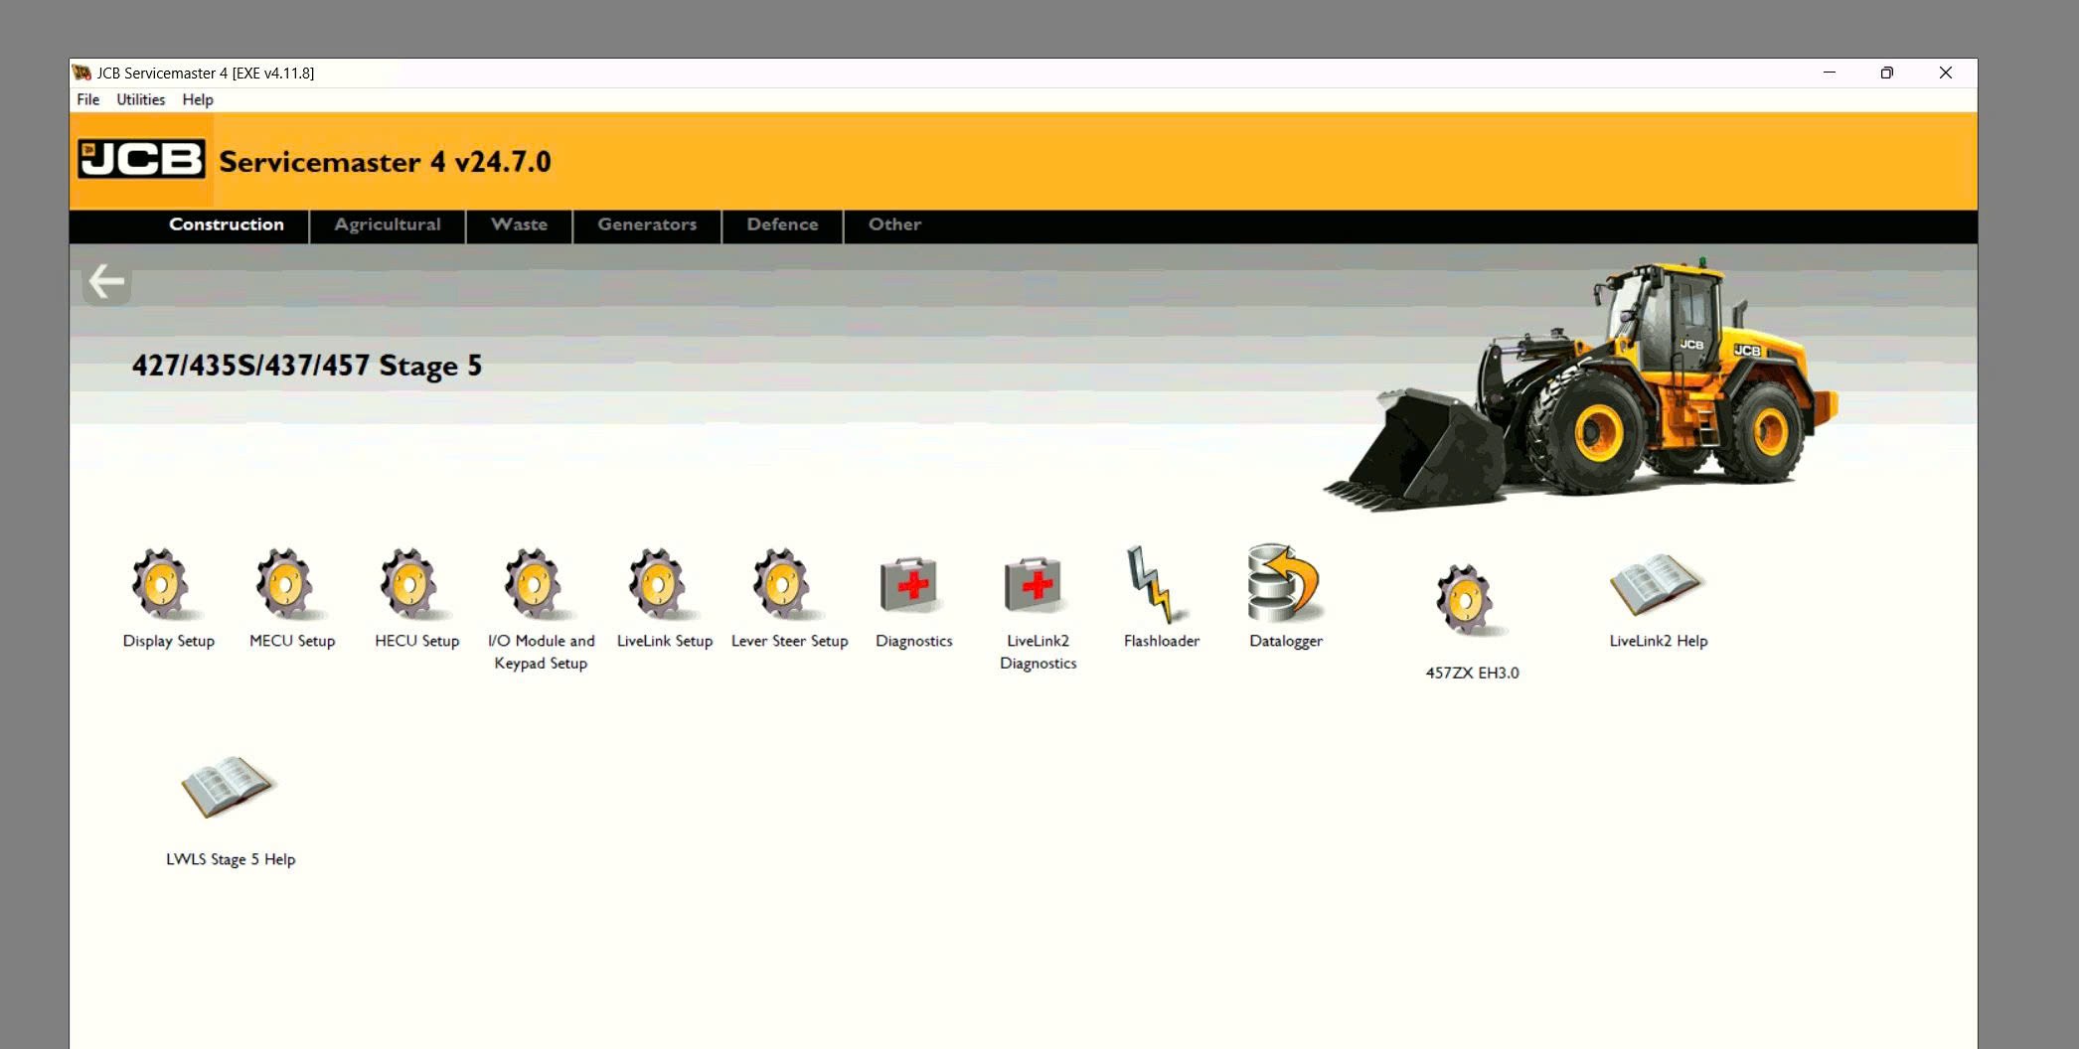Open the Help menu

[197, 99]
